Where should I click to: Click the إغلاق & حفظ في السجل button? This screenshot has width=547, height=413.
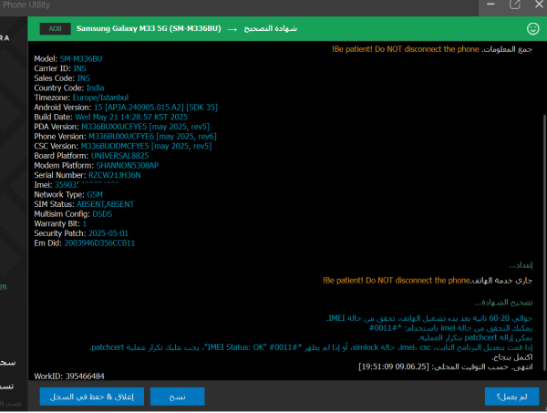pyautogui.click(x=92, y=397)
